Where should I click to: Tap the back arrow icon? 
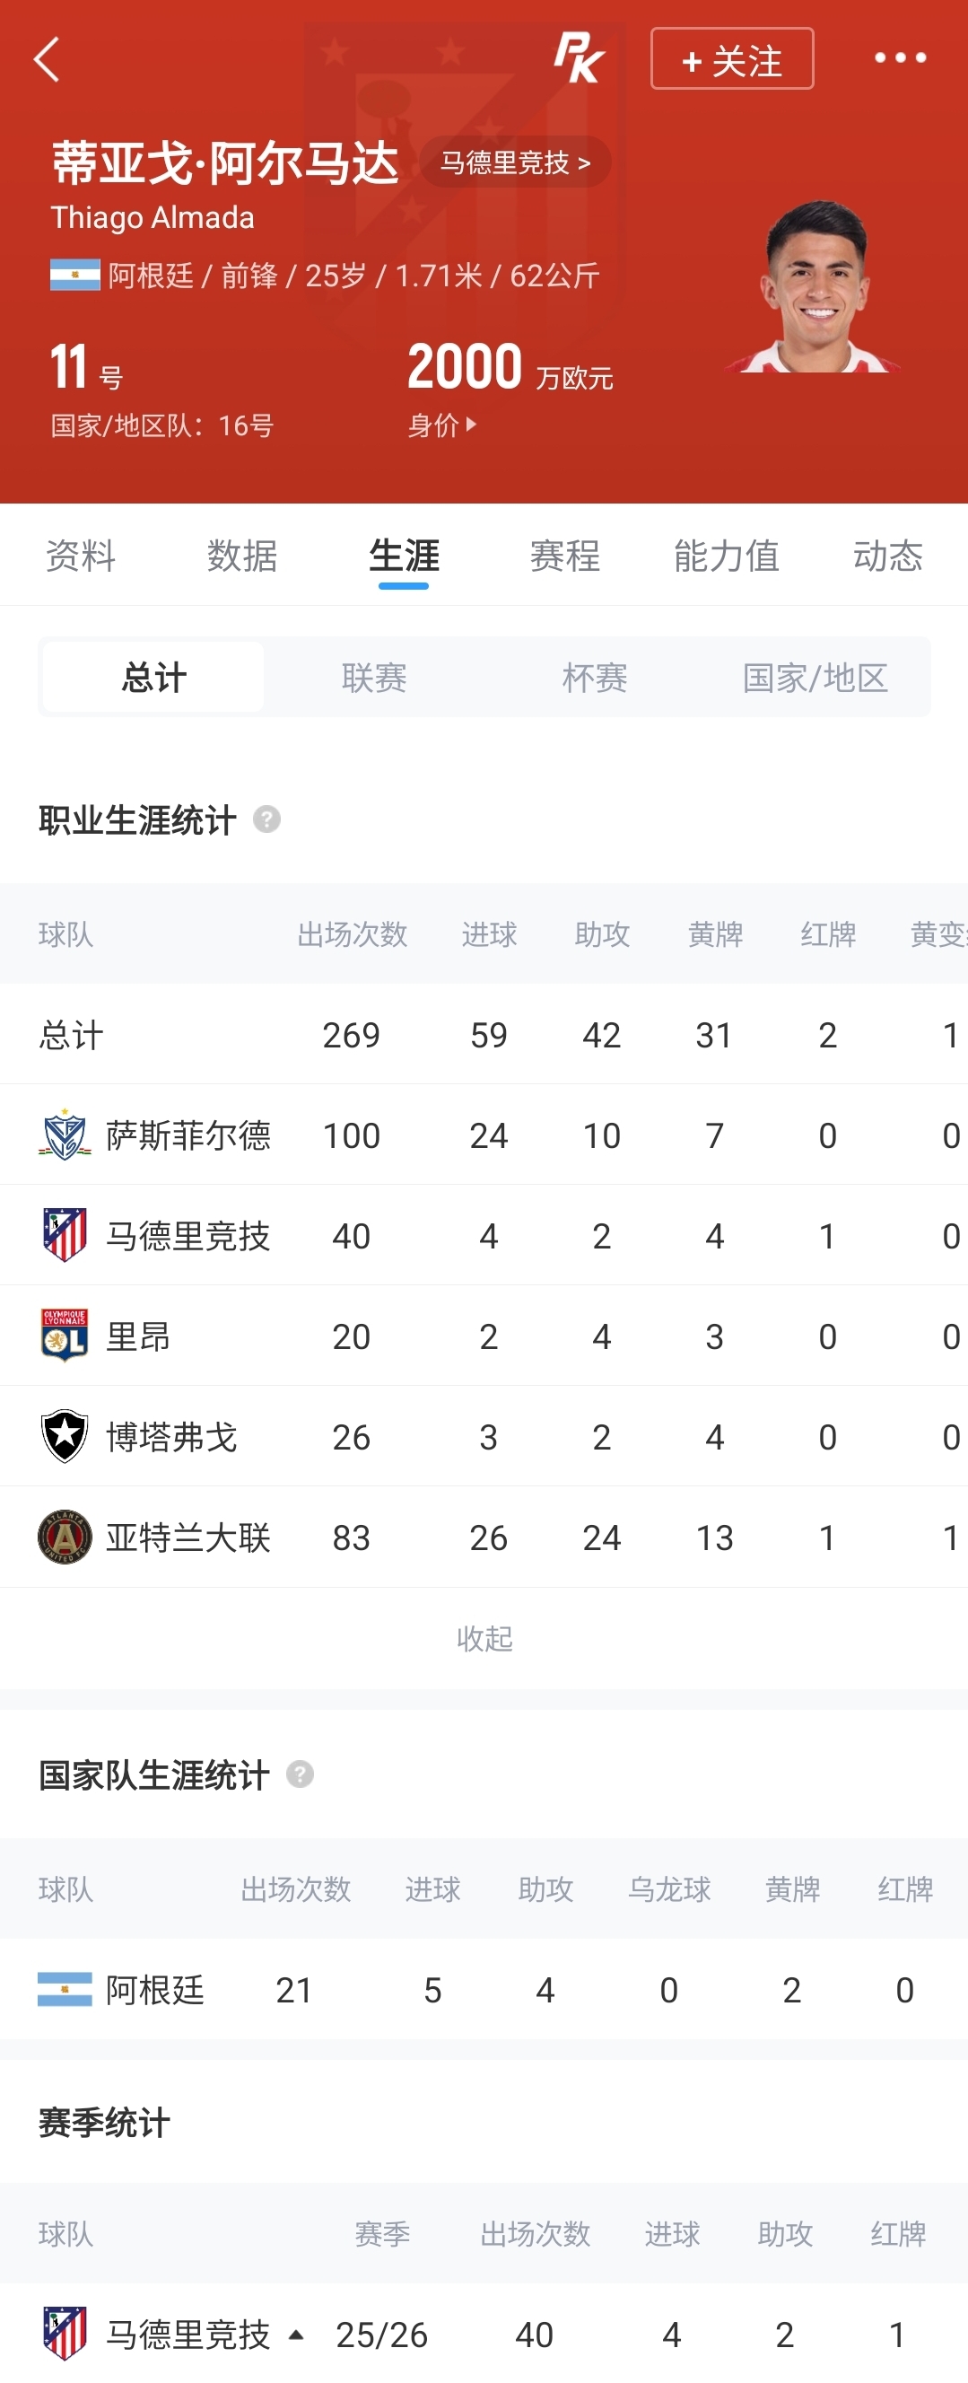click(x=47, y=59)
